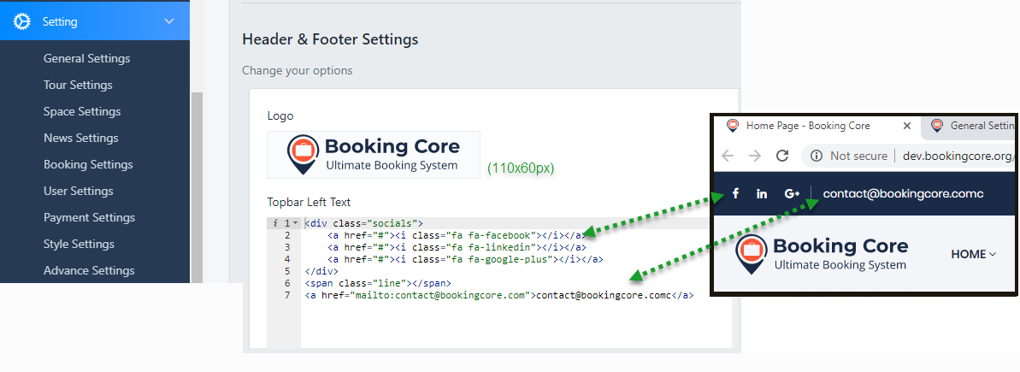Screen dimensions: 1020x372
Task: Navigate to User Settings
Action: coord(78,192)
